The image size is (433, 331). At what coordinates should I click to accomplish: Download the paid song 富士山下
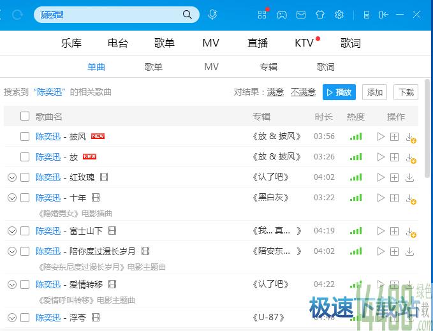(411, 232)
